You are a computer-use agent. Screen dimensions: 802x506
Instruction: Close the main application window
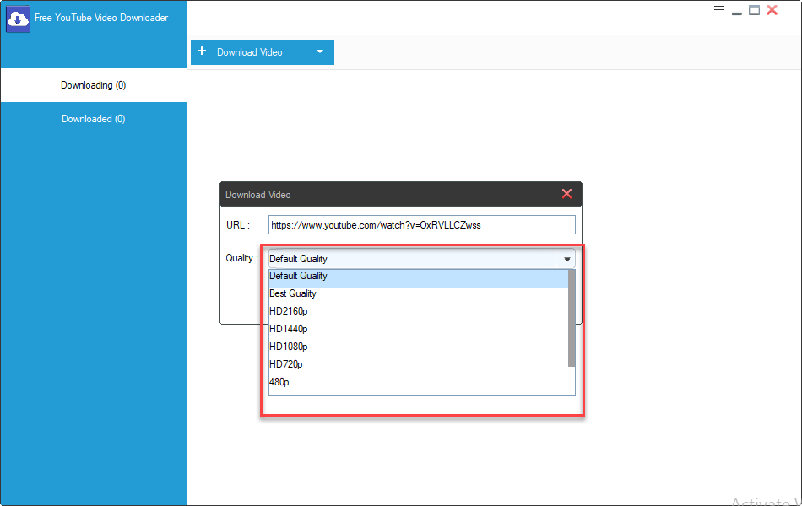coord(772,10)
